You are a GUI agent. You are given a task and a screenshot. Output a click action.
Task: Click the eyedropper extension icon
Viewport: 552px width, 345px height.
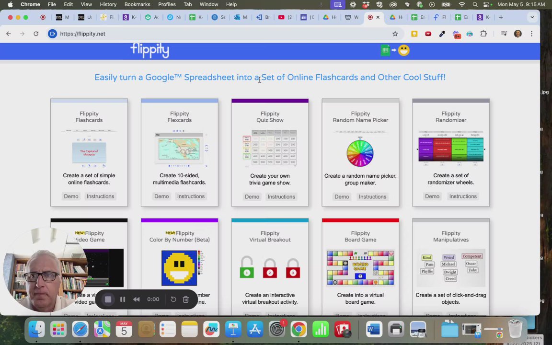(x=442, y=34)
